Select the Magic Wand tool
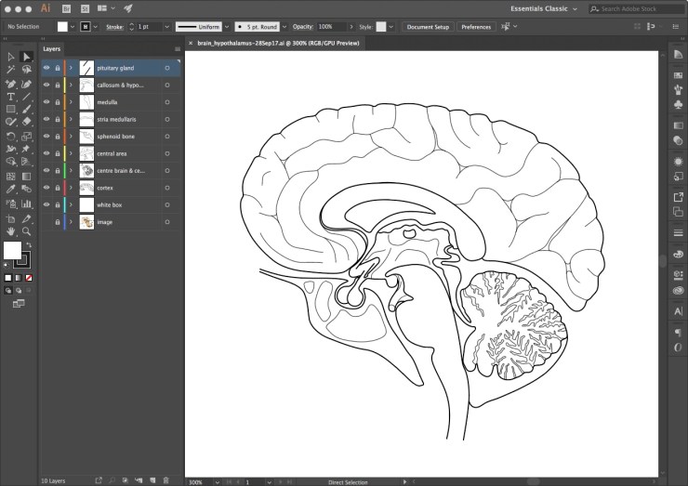 tap(11, 70)
